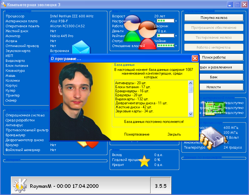Click the 'Жесткий диск' label

click(x=17, y=31)
